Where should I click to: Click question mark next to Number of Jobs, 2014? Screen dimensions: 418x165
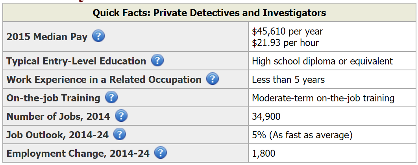coord(121,116)
